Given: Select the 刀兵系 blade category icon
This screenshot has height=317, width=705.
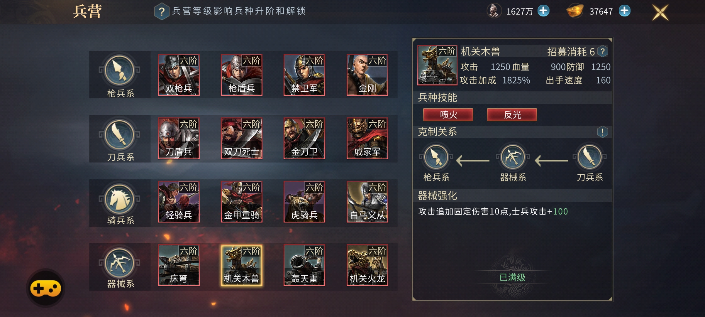Looking at the screenshot, I should point(120,134).
